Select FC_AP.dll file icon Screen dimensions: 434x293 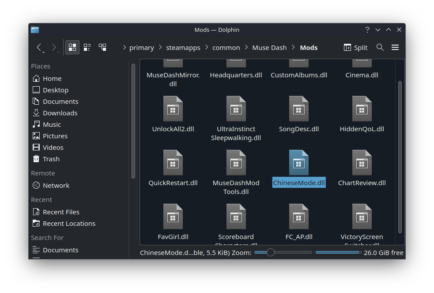pos(299,217)
